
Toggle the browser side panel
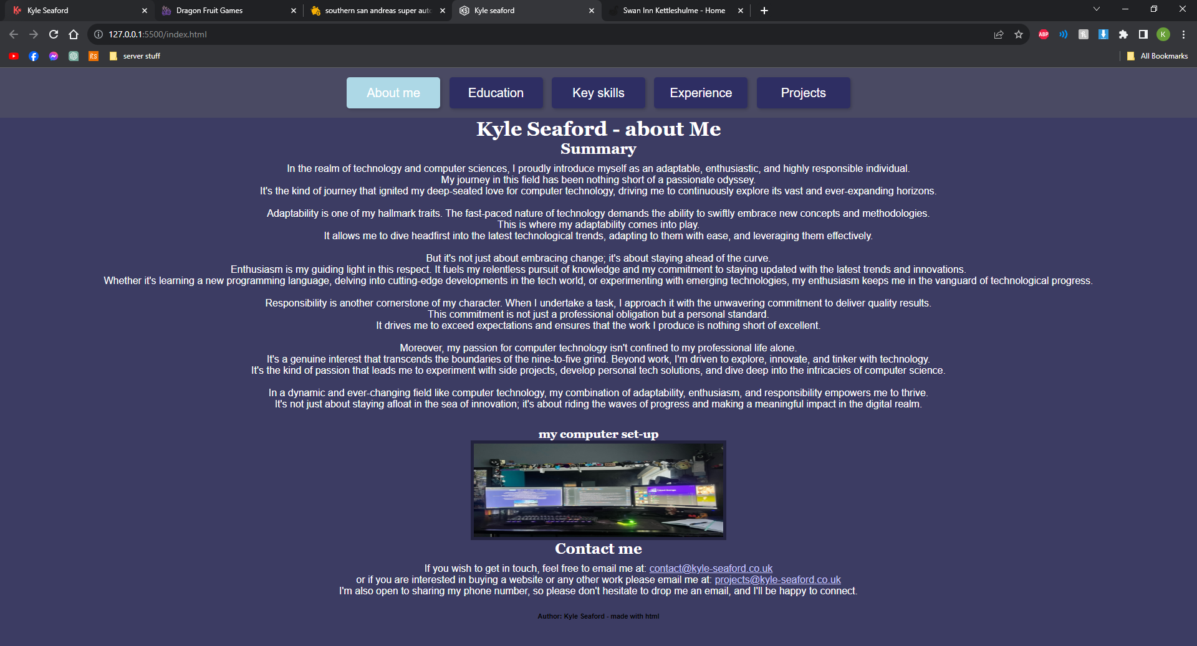coord(1143,34)
